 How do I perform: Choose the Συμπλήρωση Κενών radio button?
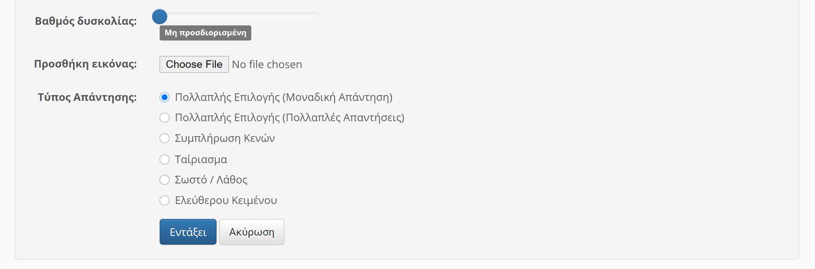click(x=164, y=138)
